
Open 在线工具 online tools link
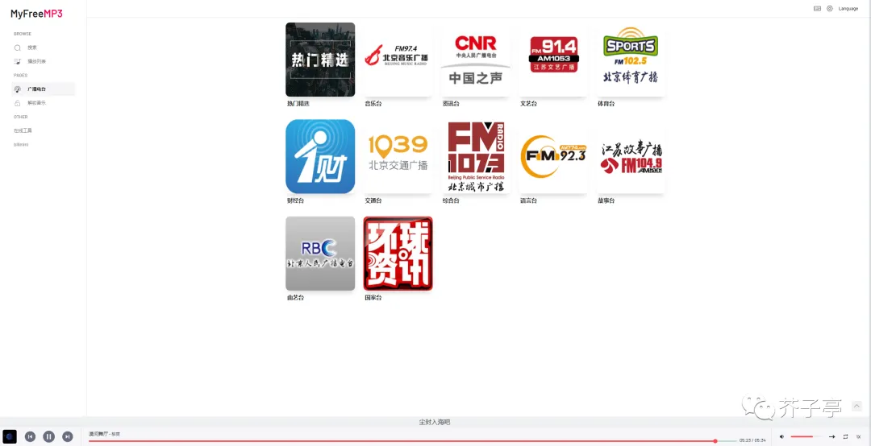tap(23, 131)
